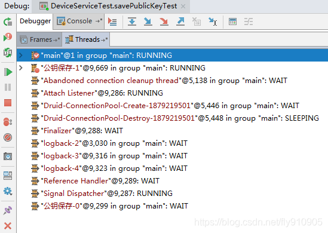Select "公钥保存-1"@9,669 thread row
Screen dimensions: 328x233
[173, 68]
